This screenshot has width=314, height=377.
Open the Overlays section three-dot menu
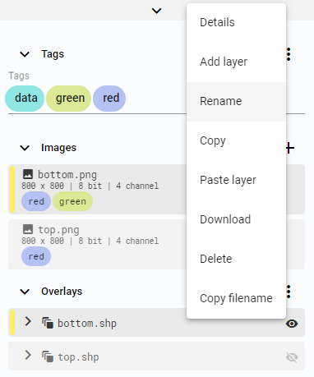(289, 292)
